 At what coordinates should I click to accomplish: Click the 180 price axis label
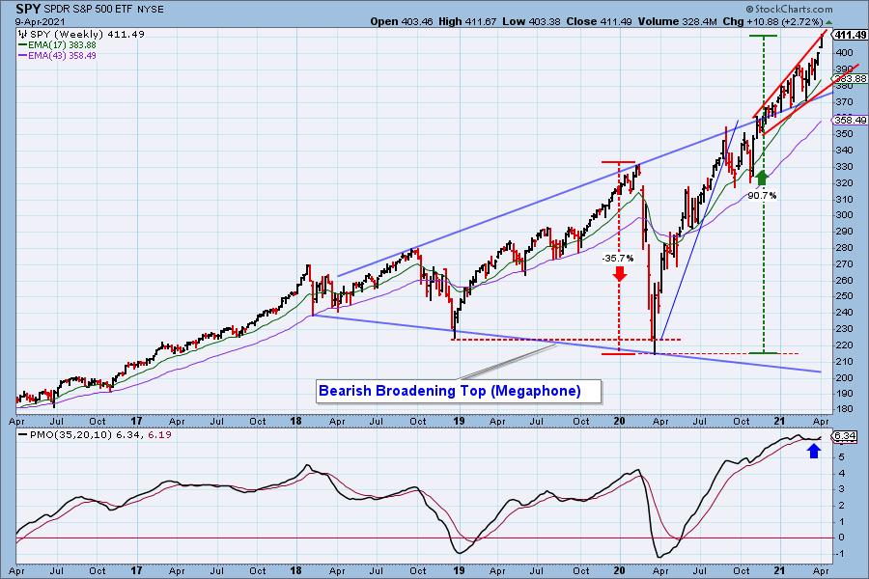pyautogui.click(x=845, y=409)
